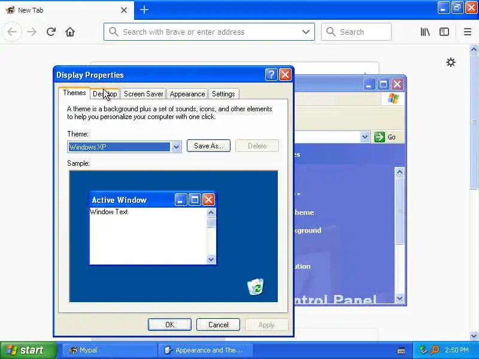Viewport: 479px width, 359px height.
Task: Expand the Control Panel address dropdown arrow
Action: 365,137
